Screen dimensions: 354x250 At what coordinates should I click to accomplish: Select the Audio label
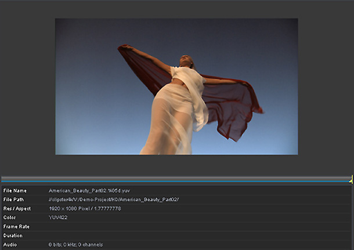tap(10, 245)
